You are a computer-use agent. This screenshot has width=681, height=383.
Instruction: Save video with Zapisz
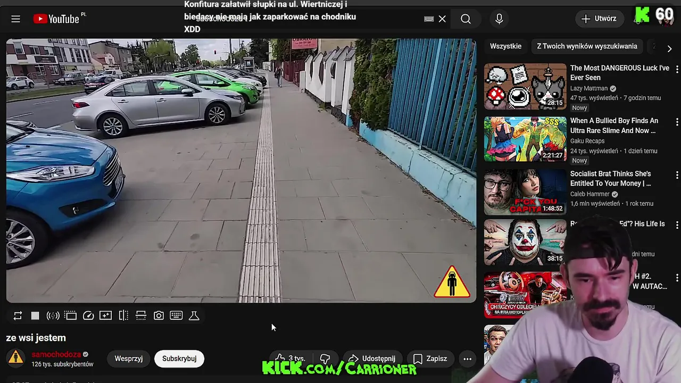(430, 359)
